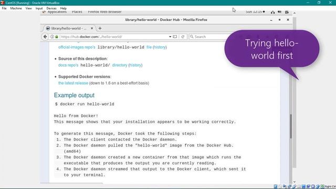
Task: Minimize the Firefox window
Action: point(271,20)
